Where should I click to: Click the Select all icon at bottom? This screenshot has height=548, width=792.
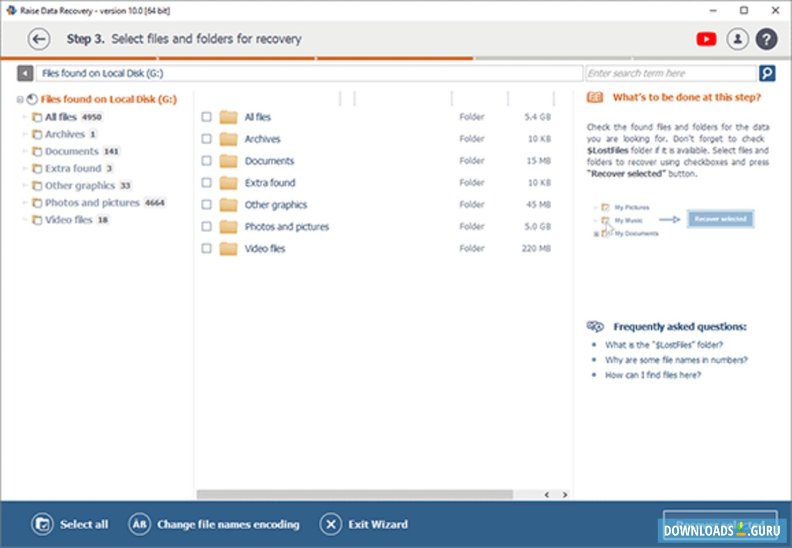pyautogui.click(x=43, y=524)
